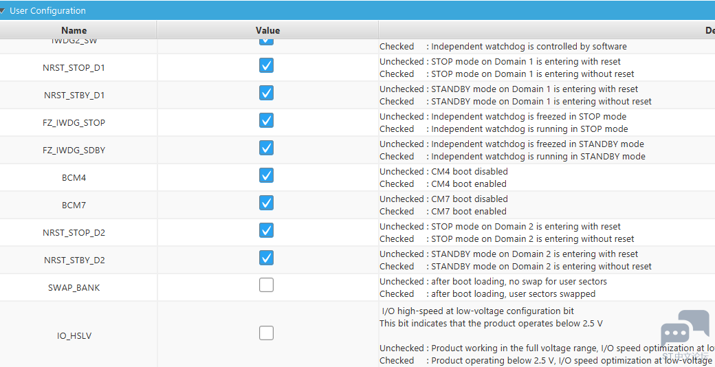The height and width of the screenshot is (367, 715).
Task: Toggle the FZ_IWDG_SDBY checkbox
Action: [x=266, y=148]
